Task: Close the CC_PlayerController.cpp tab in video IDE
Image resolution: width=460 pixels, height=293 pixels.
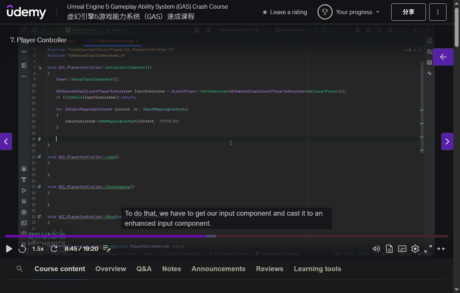Action: click(137, 41)
